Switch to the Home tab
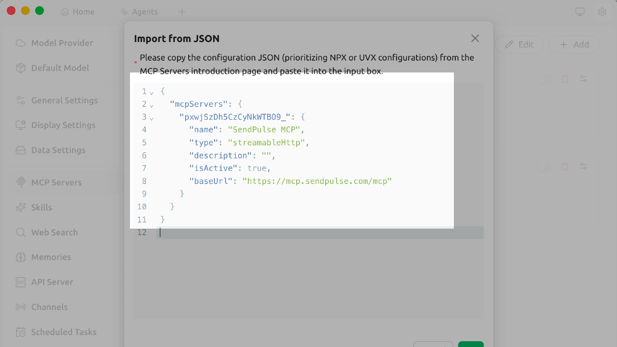The height and width of the screenshot is (347, 617). (x=78, y=12)
